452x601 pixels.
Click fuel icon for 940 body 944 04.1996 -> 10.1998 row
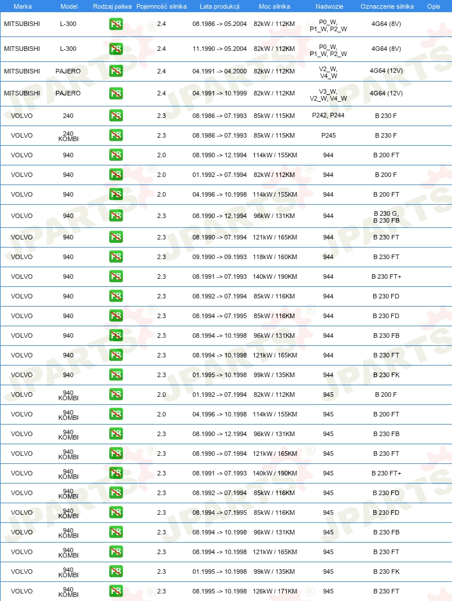(x=116, y=194)
